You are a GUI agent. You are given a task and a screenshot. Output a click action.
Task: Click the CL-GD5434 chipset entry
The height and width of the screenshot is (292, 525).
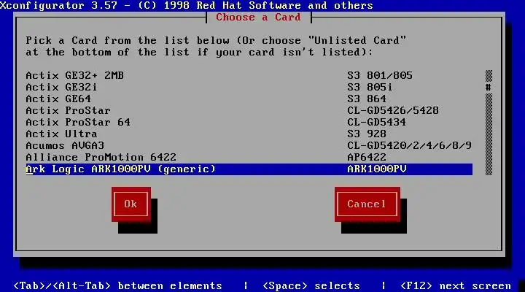point(376,123)
